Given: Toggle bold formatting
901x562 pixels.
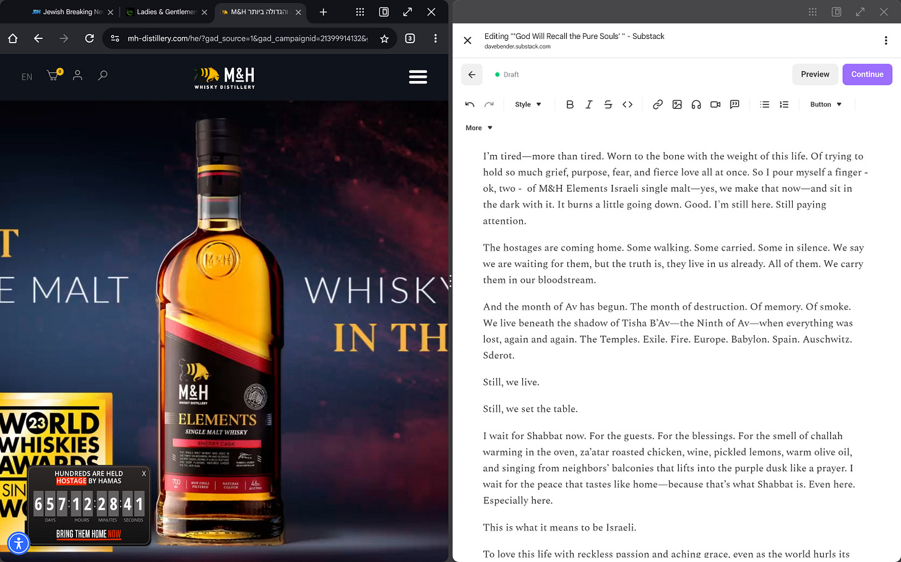Looking at the screenshot, I should [x=570, y=104].
